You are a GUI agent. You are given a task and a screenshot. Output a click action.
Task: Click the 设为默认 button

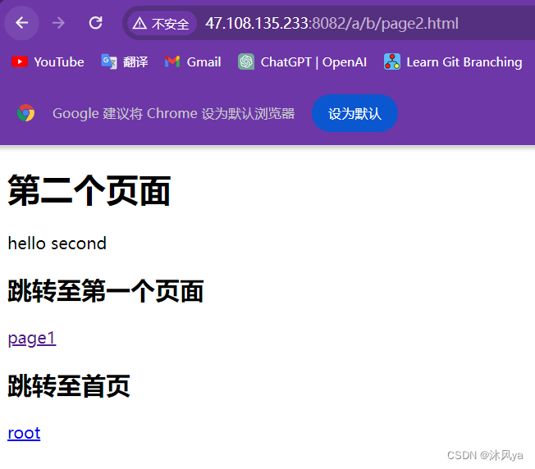point(354,113)
